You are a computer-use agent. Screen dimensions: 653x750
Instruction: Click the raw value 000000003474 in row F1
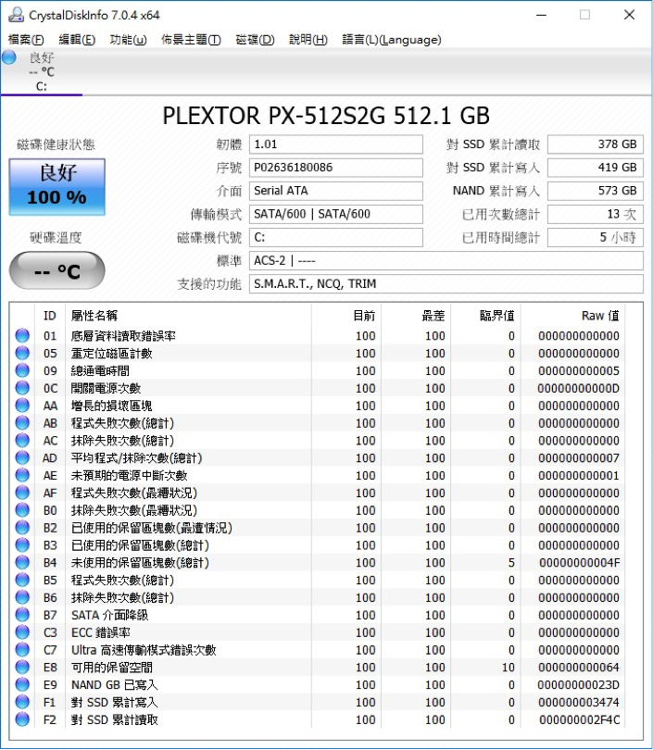(579, 703)
